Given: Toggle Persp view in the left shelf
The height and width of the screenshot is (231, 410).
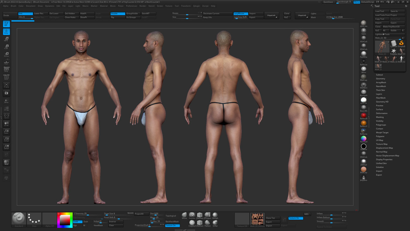Looking at the screenshot, I should 6,69.
